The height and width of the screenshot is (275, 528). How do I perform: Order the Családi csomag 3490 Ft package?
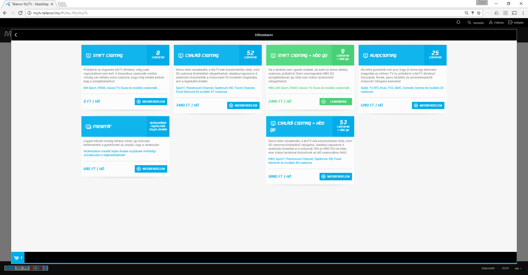(x=243, y=105)
